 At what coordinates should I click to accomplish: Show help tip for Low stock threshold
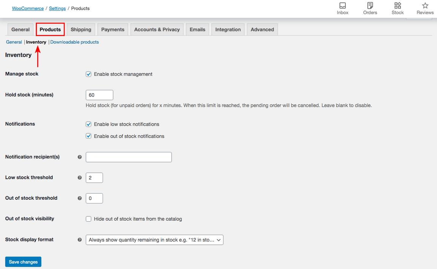[x=80, y=178]
